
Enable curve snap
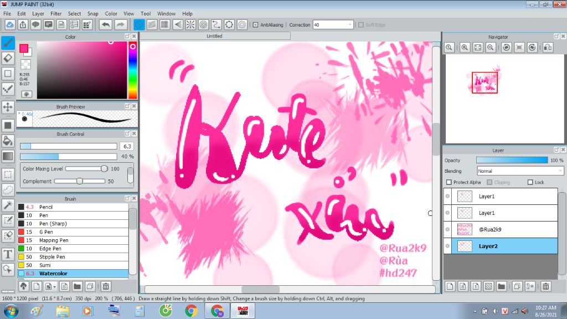(217, 24)
